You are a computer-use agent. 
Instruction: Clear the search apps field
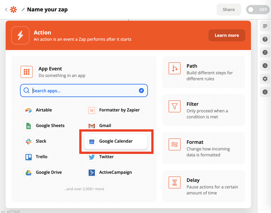tap(141, 90)
